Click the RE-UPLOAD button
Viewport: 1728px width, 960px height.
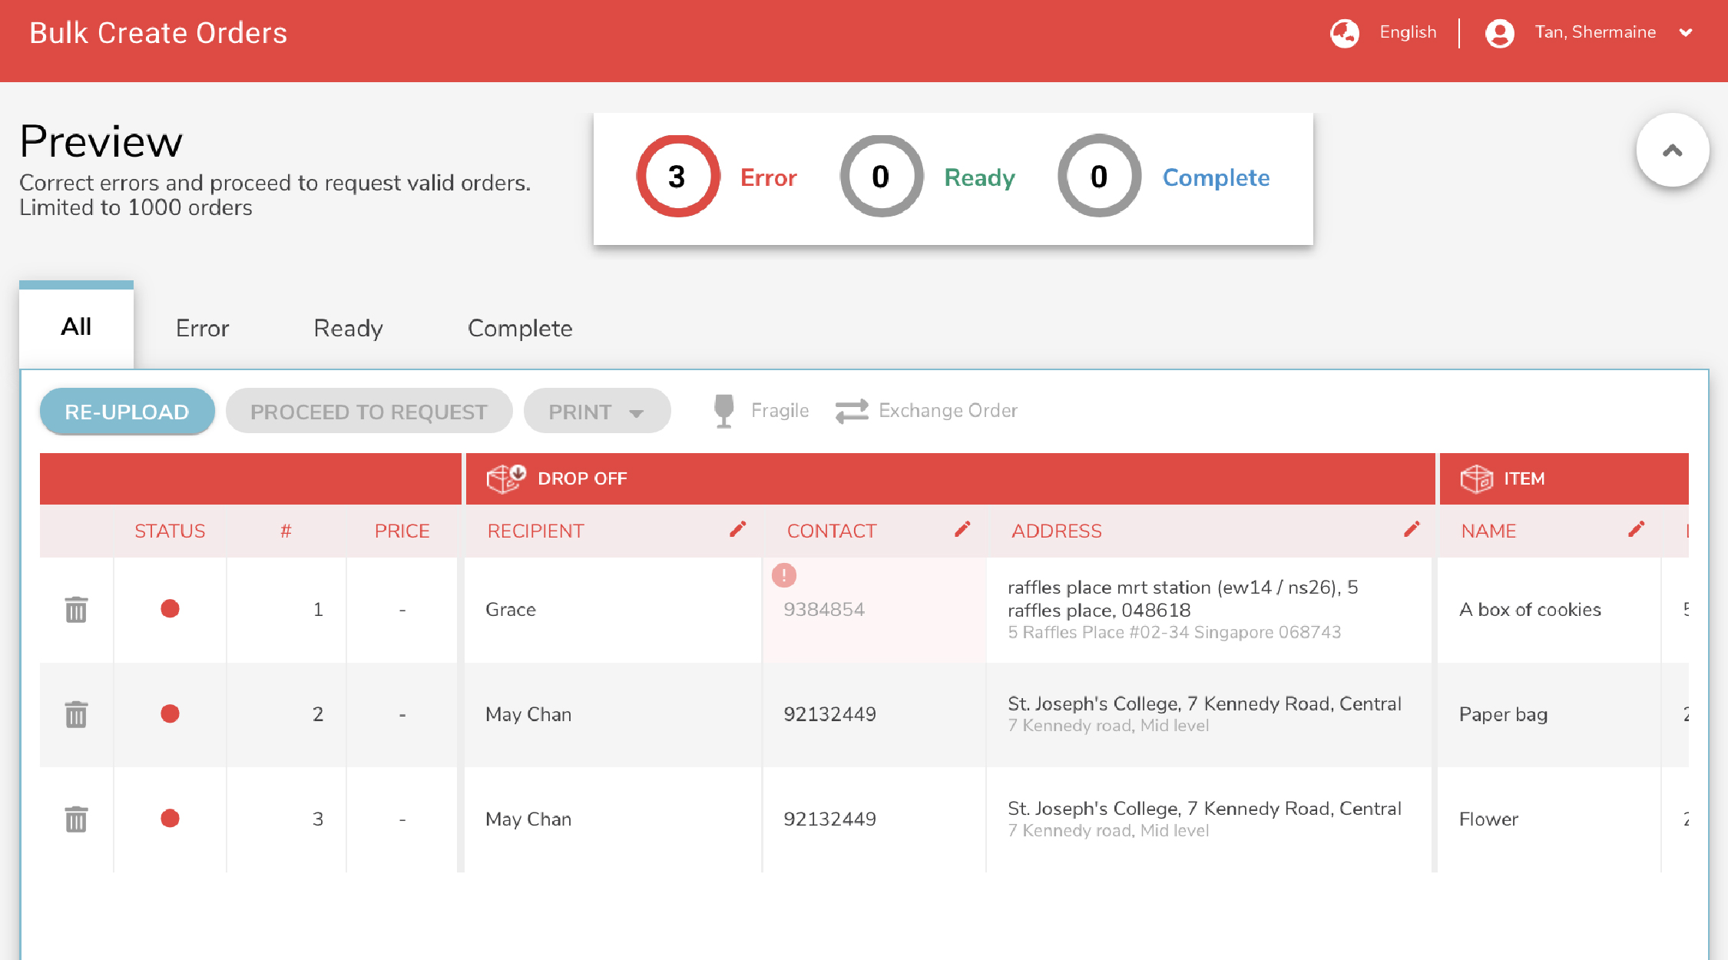tap(127, 412)
